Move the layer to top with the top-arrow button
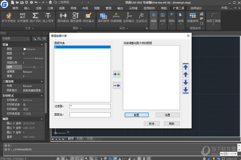The image size is (241, 160). 186,67
